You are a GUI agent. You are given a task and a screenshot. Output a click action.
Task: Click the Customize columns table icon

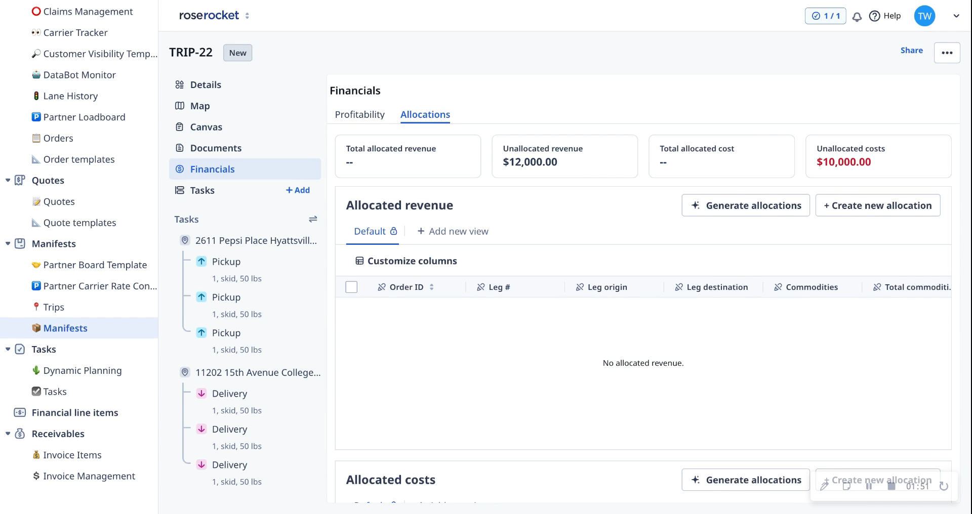[359, 261]
